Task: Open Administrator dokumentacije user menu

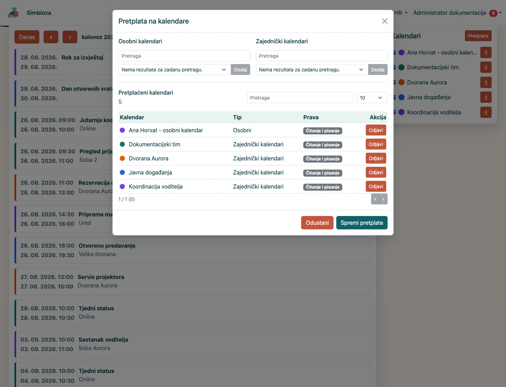Action: [457, 13]
